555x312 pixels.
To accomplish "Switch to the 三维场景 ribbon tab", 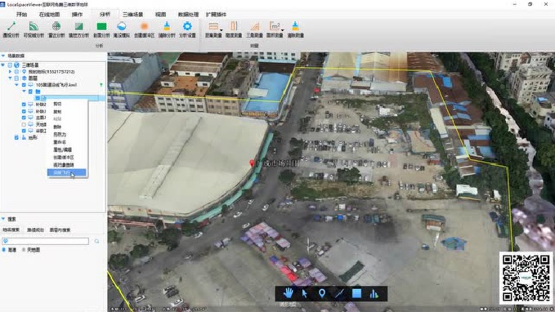I will click(132, 15).
